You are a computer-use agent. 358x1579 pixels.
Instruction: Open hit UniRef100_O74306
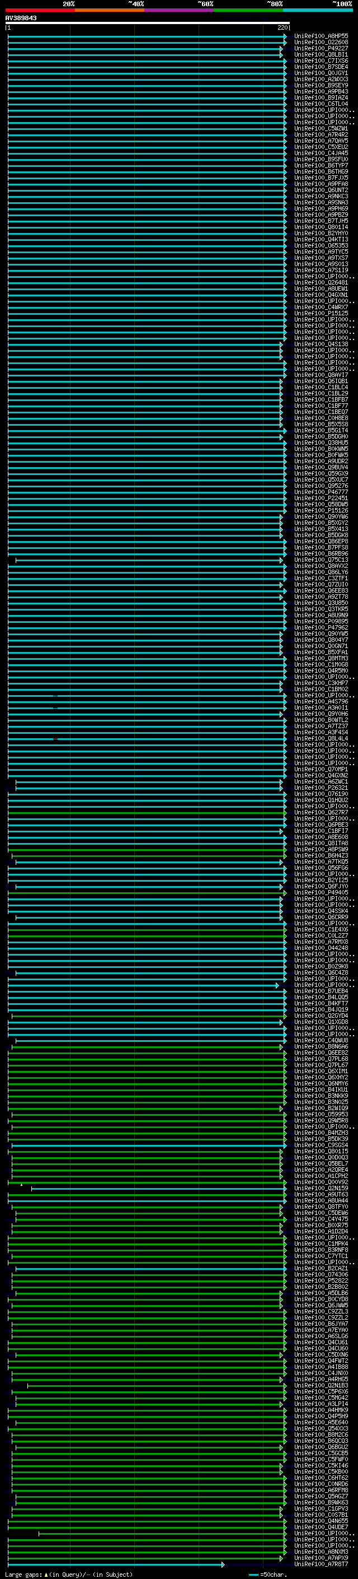click(x=321, y=1274)
